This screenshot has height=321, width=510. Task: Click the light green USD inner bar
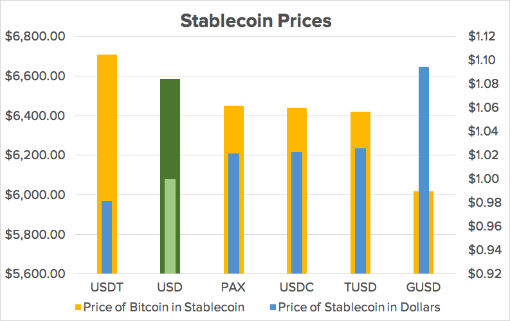pyautogui.click(x=170, y=226)
